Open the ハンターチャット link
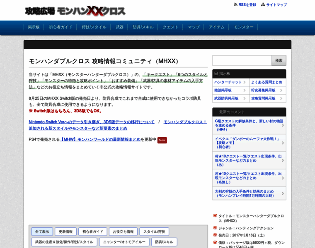Viewport: 315px width, 248px height. [228, 82]
